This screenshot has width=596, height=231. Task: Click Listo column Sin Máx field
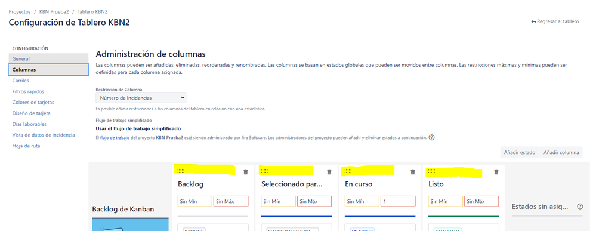(x=481, y=201)
